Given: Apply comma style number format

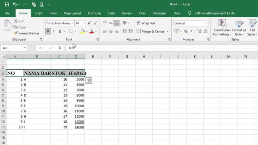Looking at the screenshot, I should (191, 31).
